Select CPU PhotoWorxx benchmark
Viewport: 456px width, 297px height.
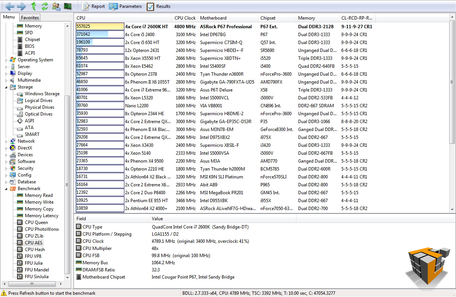point(42,229)
